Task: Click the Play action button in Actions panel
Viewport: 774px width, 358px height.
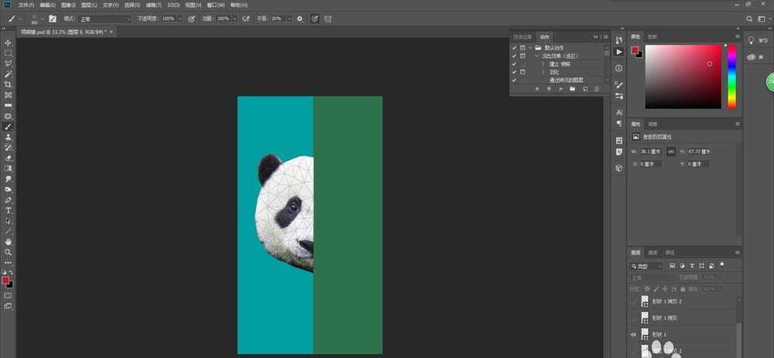Action: (x=560, y=90)
